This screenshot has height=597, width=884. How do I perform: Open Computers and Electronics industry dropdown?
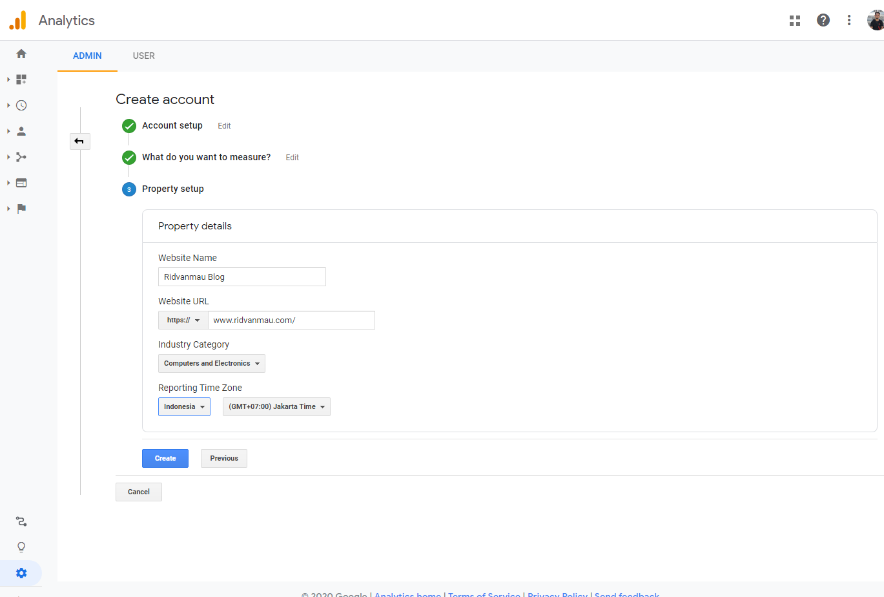coord(212,364)
